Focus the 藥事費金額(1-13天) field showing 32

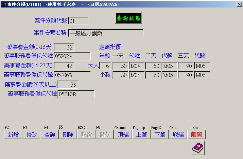(x=64, y=47)
